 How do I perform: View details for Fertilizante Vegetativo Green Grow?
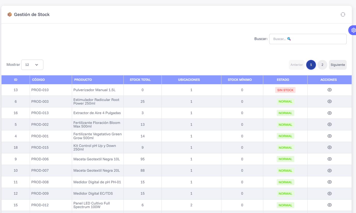pos(329,136)
